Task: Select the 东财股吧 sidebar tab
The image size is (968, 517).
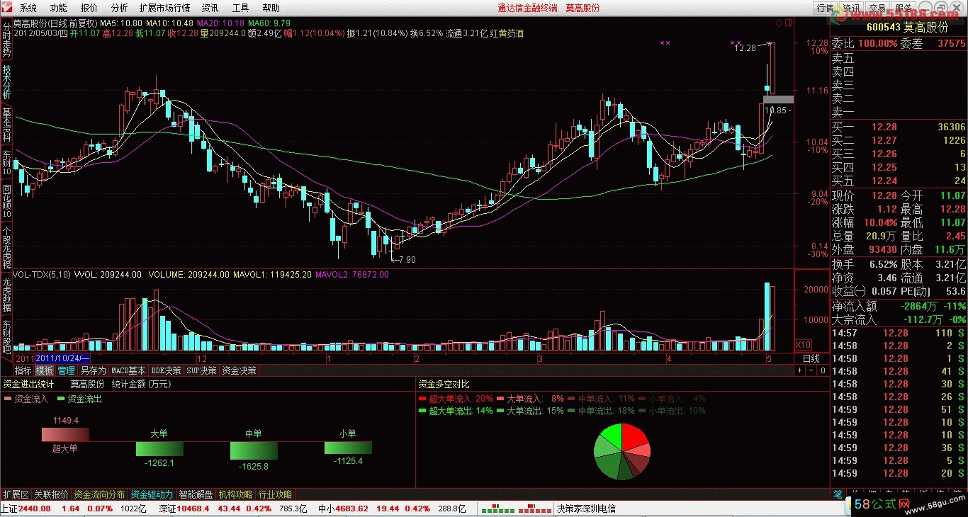Action: pos(6,337)
